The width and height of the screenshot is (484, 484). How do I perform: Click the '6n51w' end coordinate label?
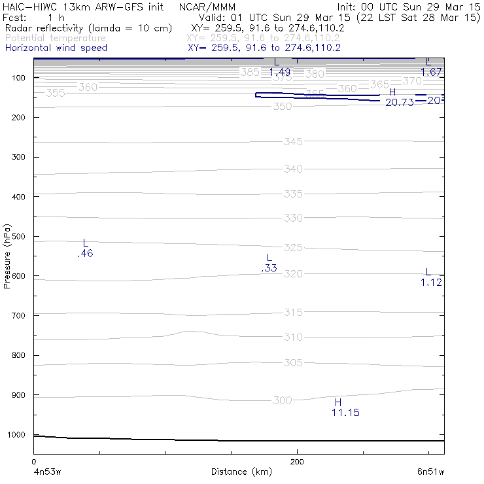point(430,472)
